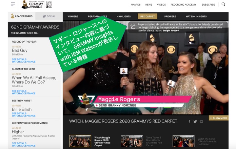See details for Record of the Year
236x149 pixels.
click(19, 59)
